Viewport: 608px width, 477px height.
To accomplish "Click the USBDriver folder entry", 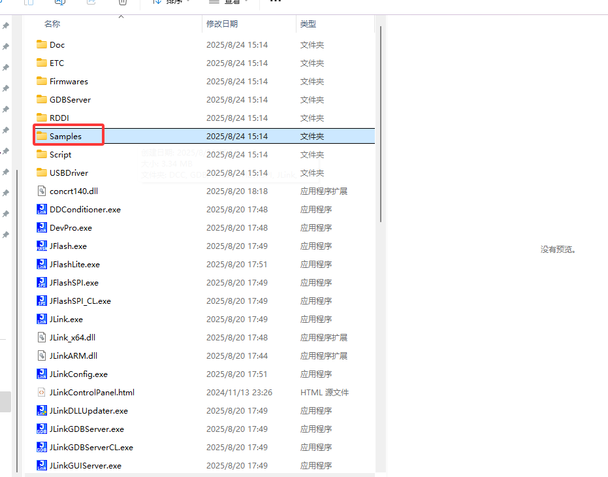I will pyautogui.click(x=69, y=173).
